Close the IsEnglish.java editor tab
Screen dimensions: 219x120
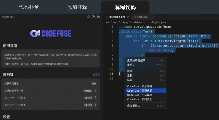pyautogui.click(x=128, y=17)
